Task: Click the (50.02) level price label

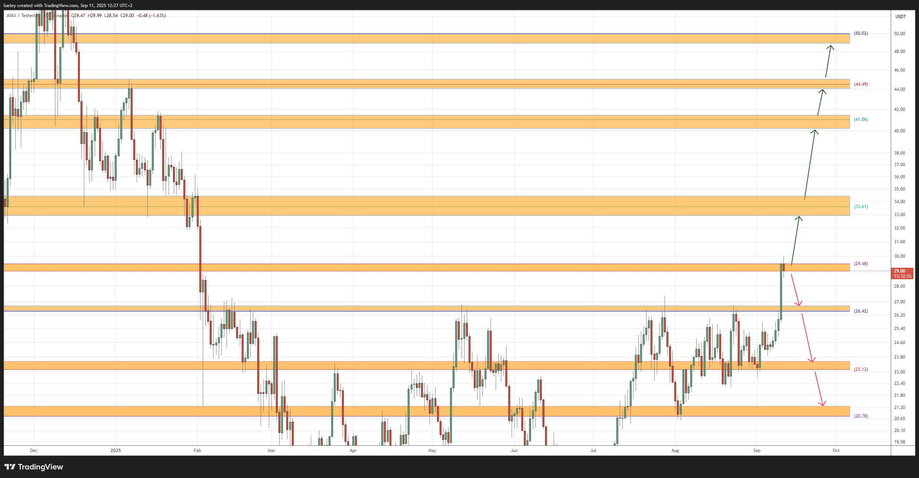Action: (x=861, y=33)
